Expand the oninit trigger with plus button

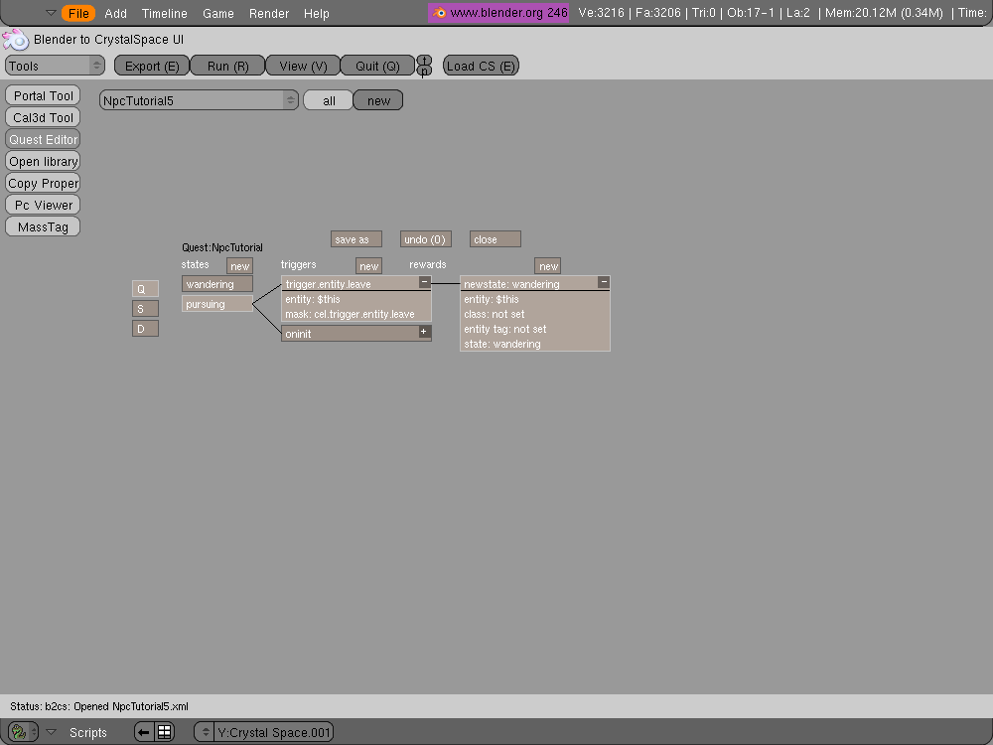tap(424, 332)
